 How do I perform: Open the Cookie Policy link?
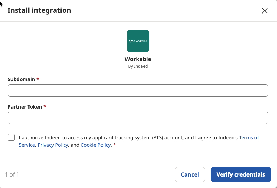tap(96, 145)
